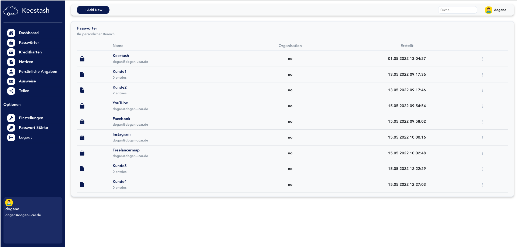Open three-dot menu for Instagram entry
This screenshot has height=247, width=517.
click(x=482, y=137)
